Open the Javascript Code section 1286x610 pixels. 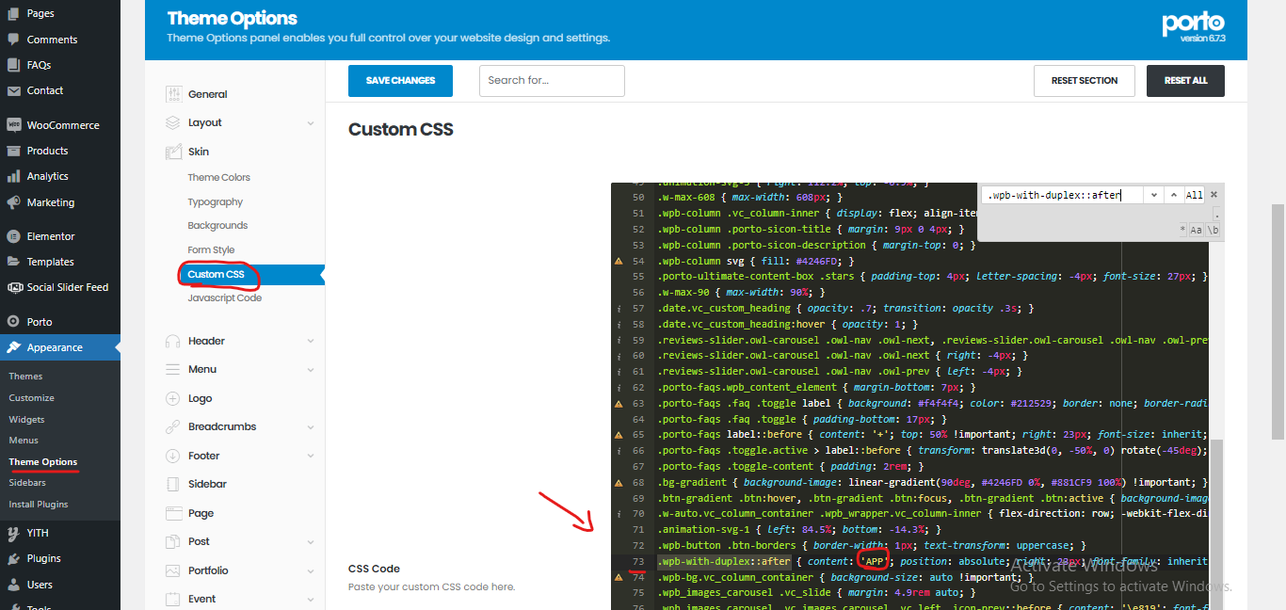(224, 297)
